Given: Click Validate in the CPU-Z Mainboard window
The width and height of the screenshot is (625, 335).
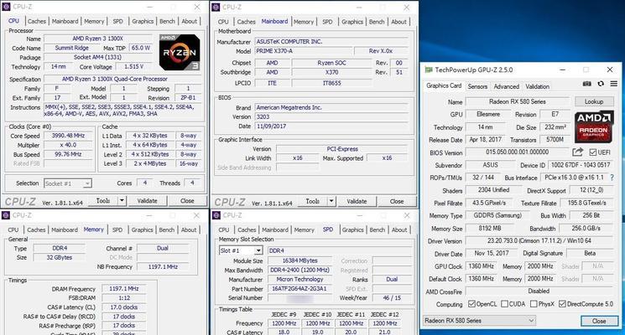Looking at the screenshot, I should coord(357,201).
